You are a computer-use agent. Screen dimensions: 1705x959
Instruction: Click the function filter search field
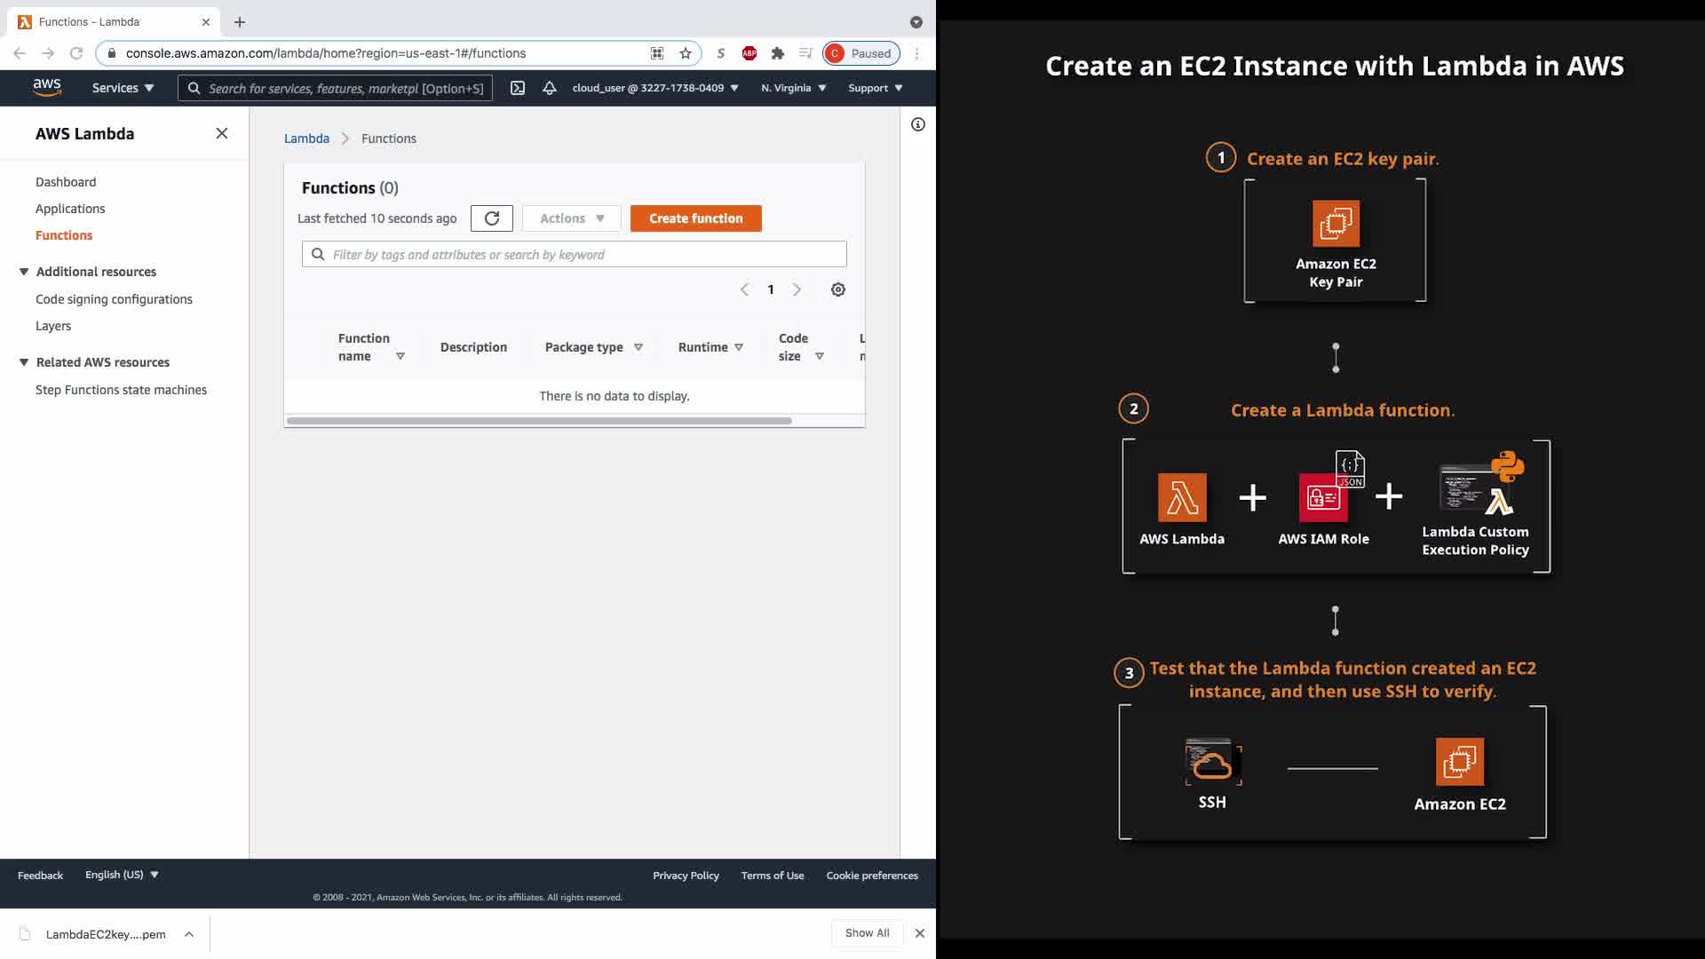586,255
